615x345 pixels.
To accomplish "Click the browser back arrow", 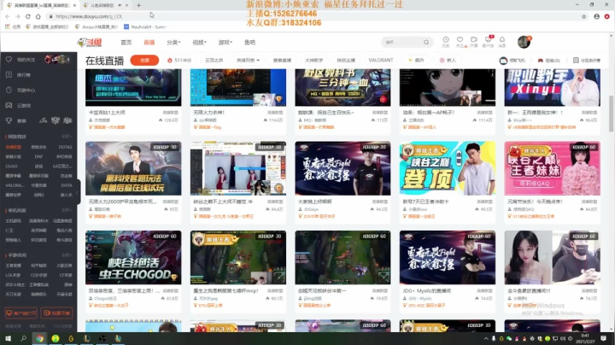I will [x=8, y=16].
